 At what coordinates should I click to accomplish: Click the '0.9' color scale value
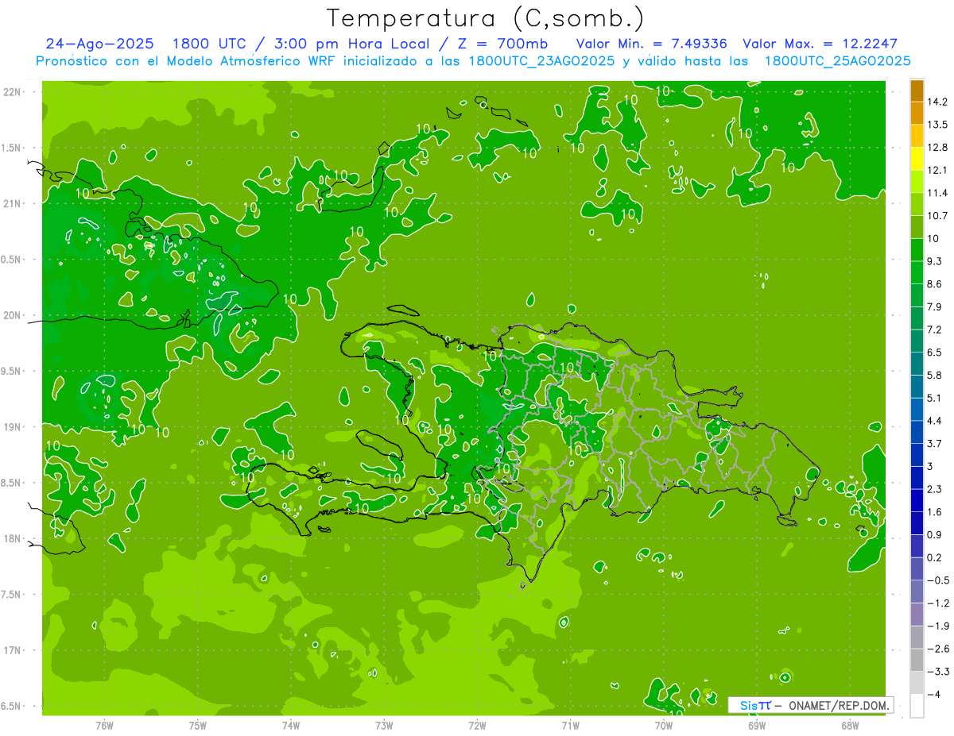pyautogui.click(x=935, y=534)
